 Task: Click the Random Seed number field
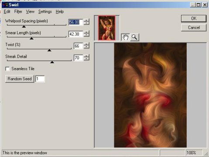[x=40, y=79]
